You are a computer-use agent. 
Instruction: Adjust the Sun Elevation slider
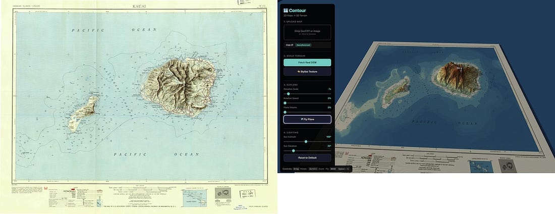point(307,151)
